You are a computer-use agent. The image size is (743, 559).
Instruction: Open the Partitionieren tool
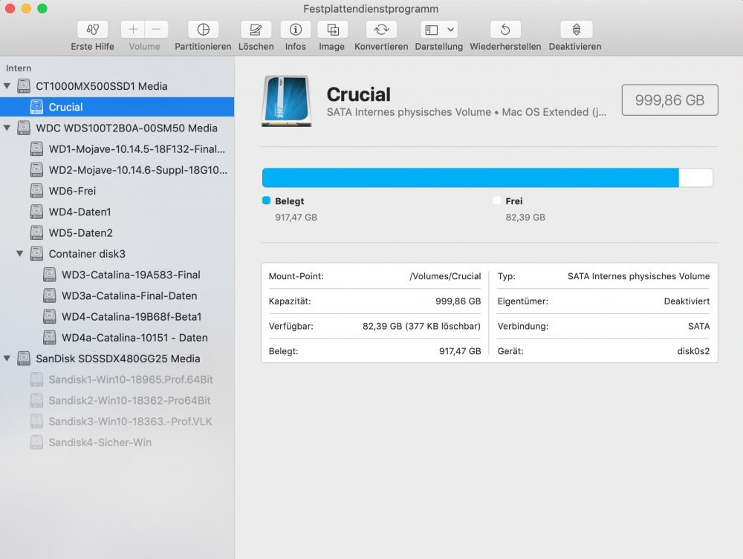204,30
